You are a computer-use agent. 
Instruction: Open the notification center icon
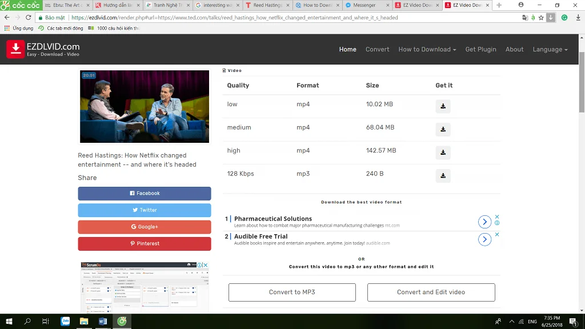tap(574, 321)
